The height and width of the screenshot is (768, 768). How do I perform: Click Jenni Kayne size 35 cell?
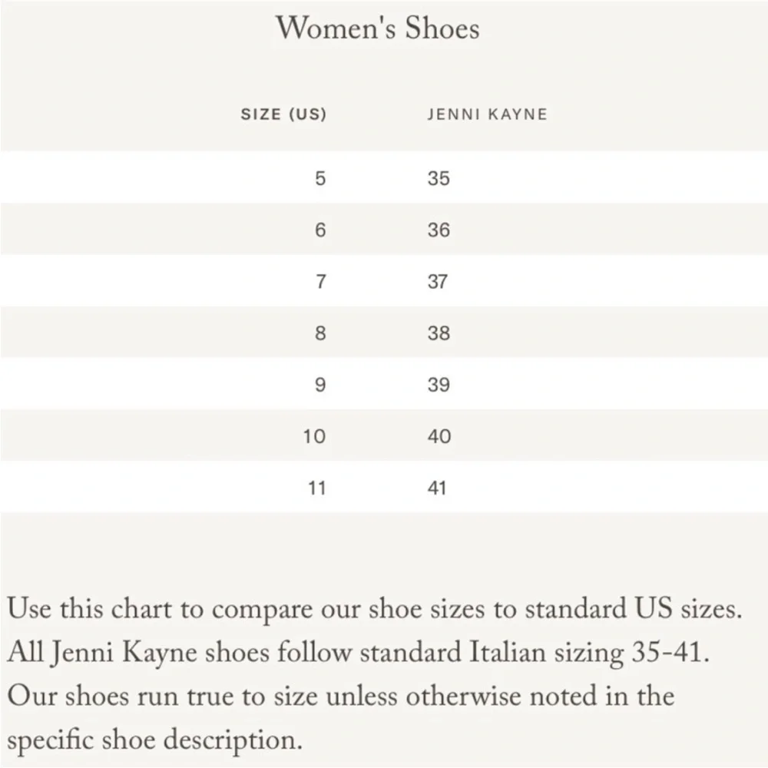[439, 179]
